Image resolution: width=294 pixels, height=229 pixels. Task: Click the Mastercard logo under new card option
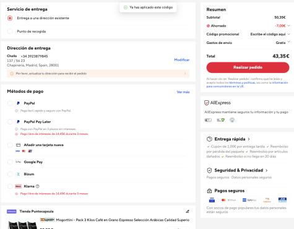pos(24,151)
